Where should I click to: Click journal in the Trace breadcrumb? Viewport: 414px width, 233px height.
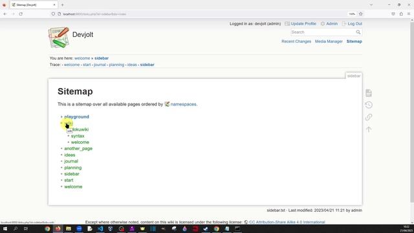coord(100,65)
